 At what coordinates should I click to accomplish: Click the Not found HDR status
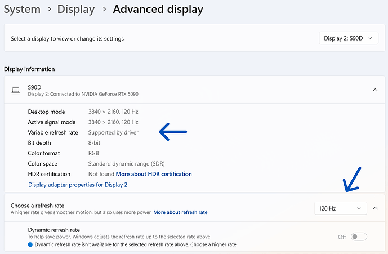101,174
